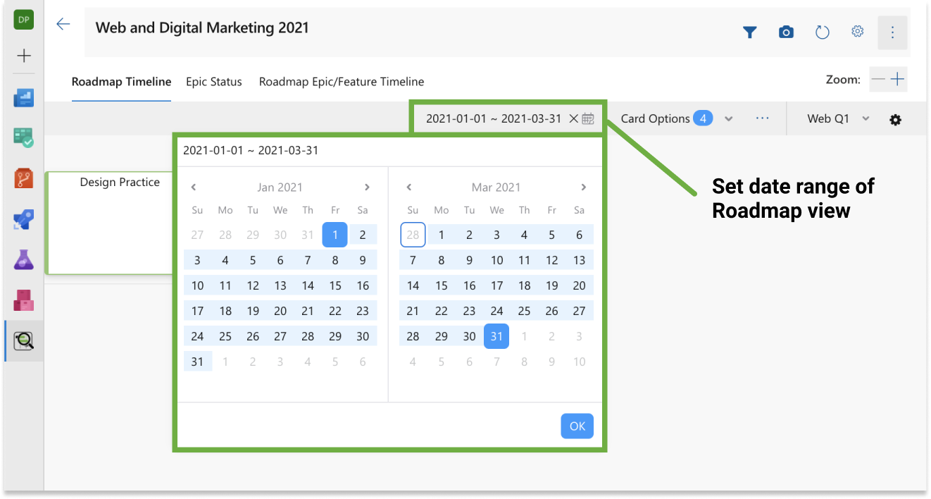The width and height of the screenshot is (931, 499).
Task: Go to previous month in Jan calendar
Action: point(194,187)
